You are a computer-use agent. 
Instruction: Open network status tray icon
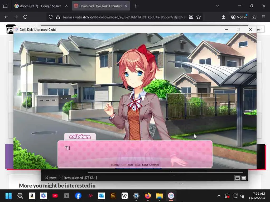pos(235,196)
